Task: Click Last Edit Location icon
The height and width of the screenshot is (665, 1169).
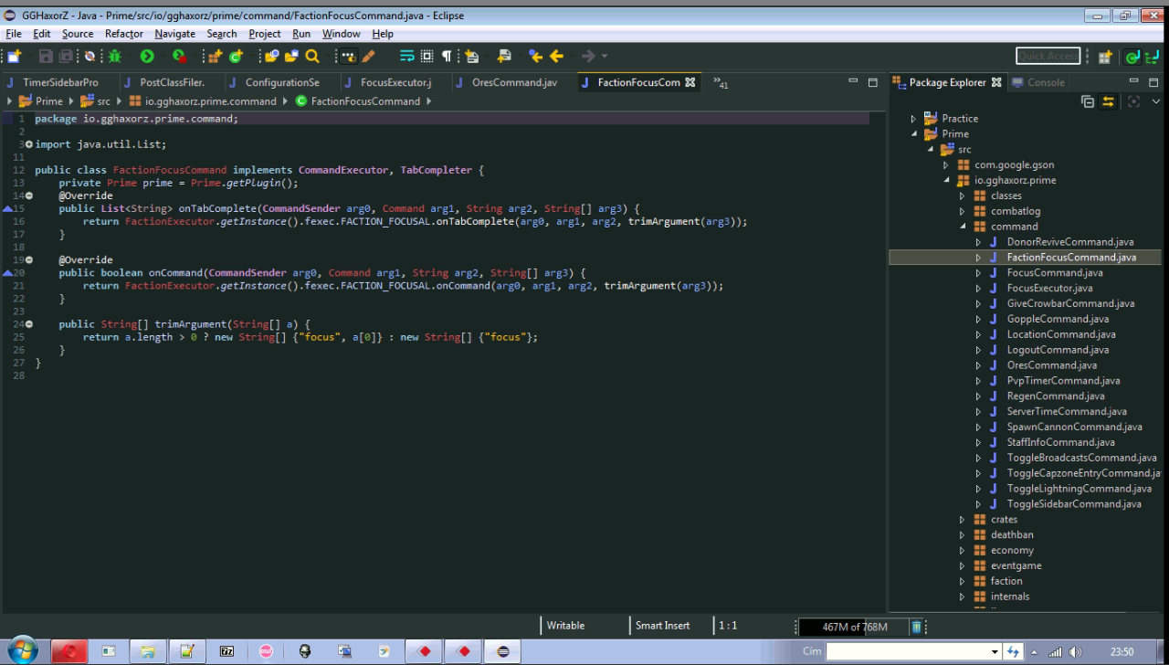Action: click(x=536, y=57)
